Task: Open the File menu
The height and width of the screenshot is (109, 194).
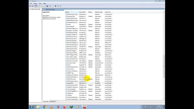Action: 31,3
